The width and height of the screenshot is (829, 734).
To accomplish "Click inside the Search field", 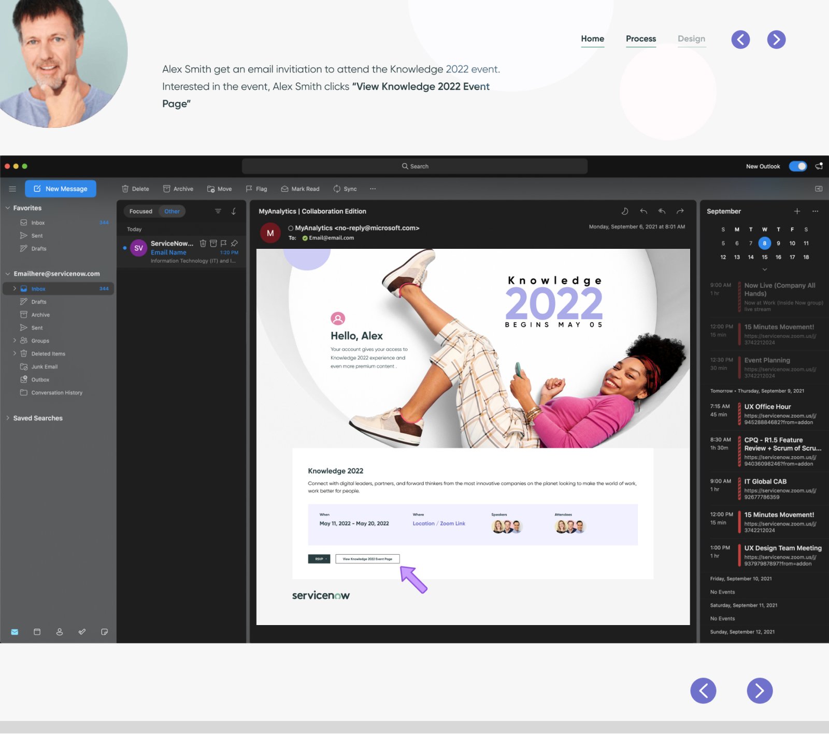I will pyautogui.click(x=414, y=166).
